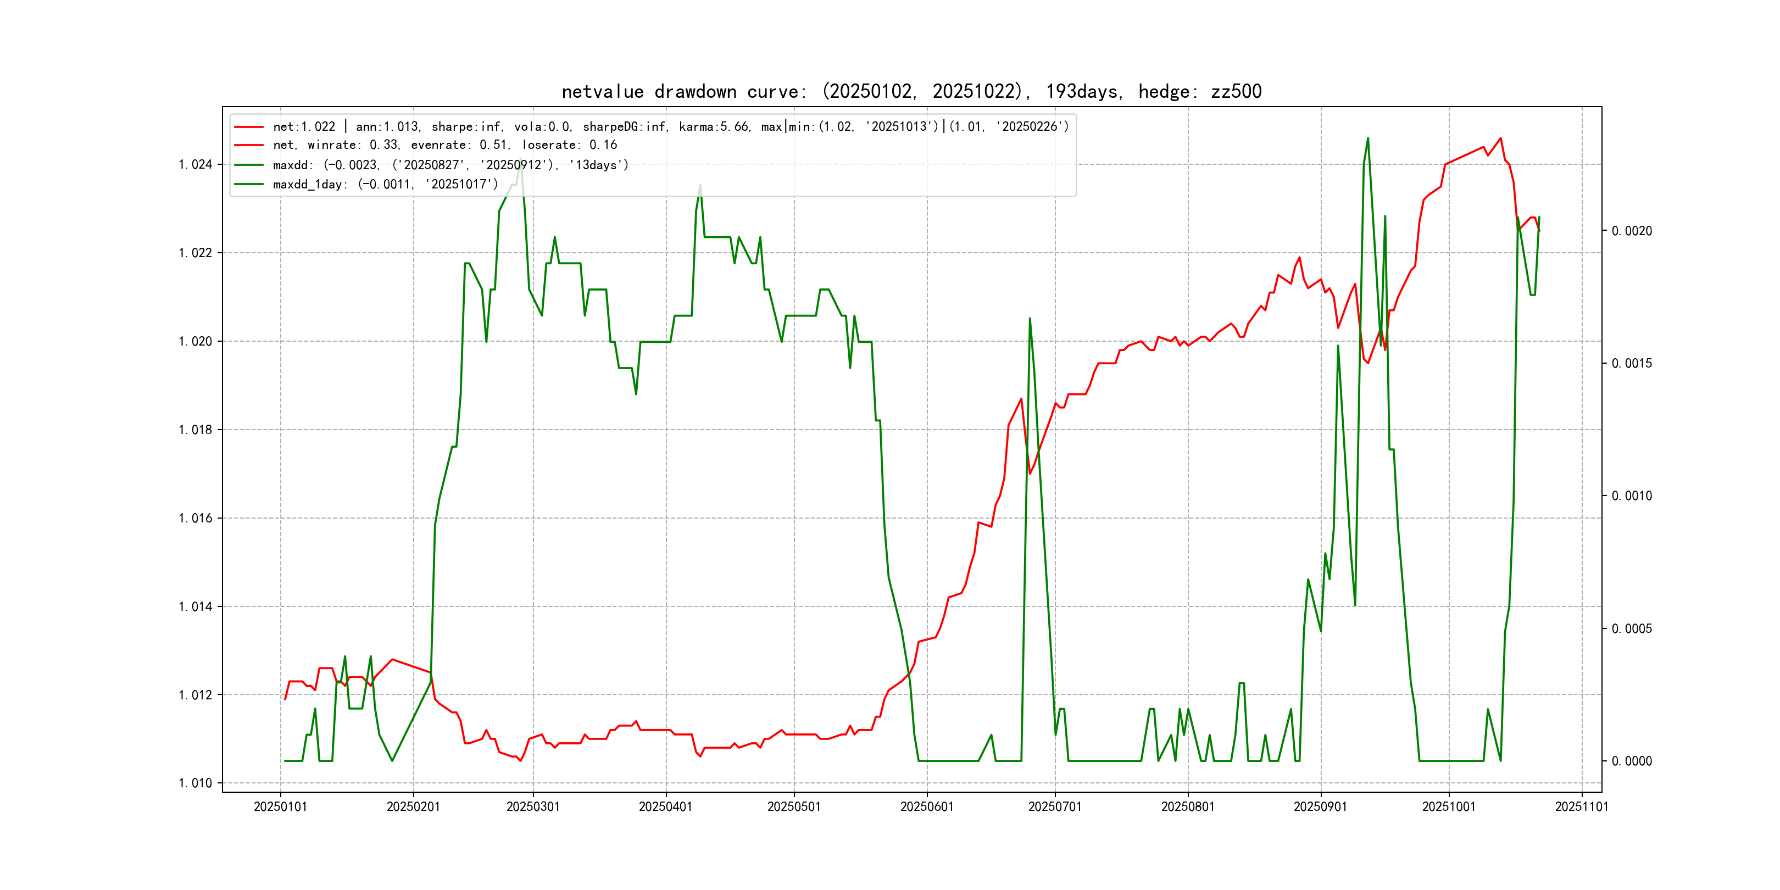Select the maxdd_1day legend label text
Screen dimensions: 1780x890
point(385,185)
